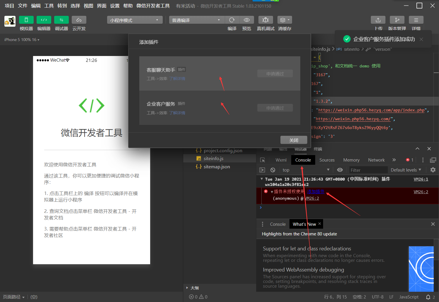This screenshot has height=302, width=439.
Task: Close the debugger panel
Action: pyautogui.click(x=429, y=149)
